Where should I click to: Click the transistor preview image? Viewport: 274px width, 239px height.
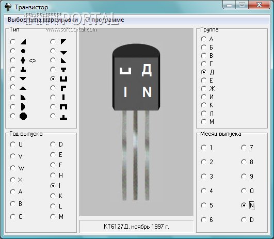coord(136,122)
